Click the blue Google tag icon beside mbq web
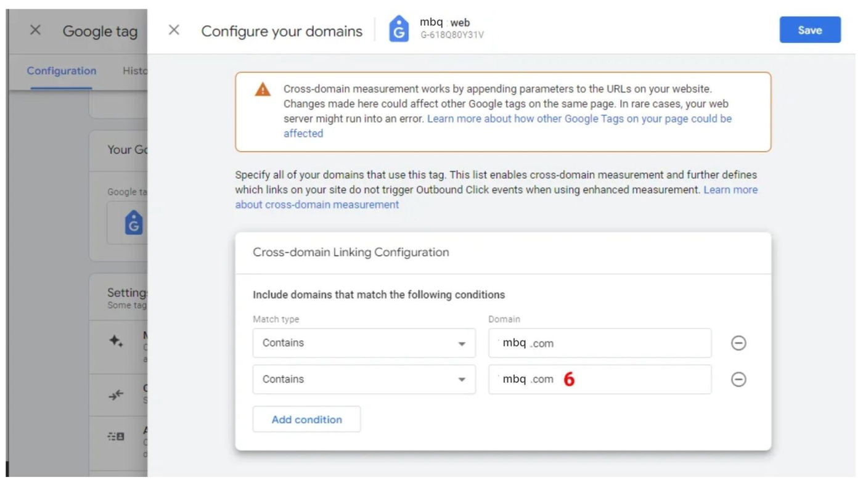The height and width of the screenshot is (485, 863). click(x=399, y=30)
